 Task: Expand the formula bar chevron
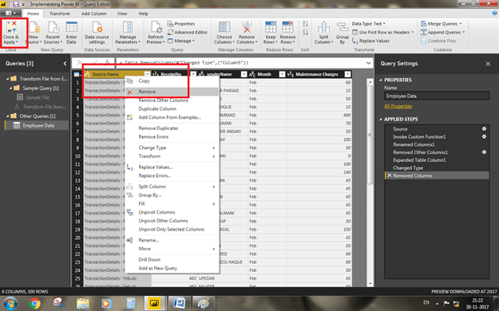pyautogui.click(x=368, y=63)
